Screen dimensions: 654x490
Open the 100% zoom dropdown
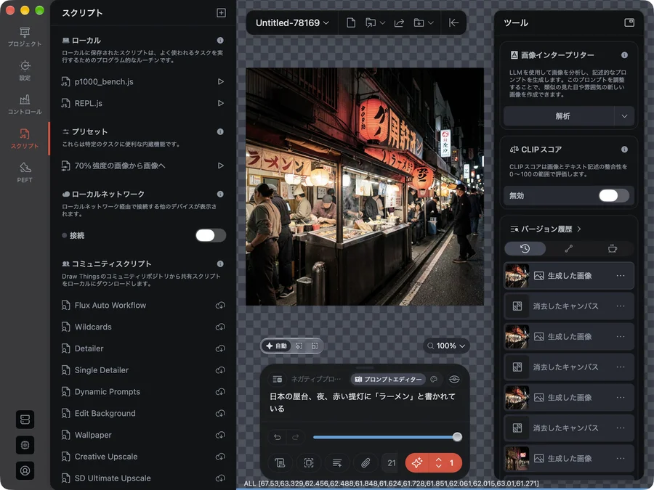(x=446, y=346)
